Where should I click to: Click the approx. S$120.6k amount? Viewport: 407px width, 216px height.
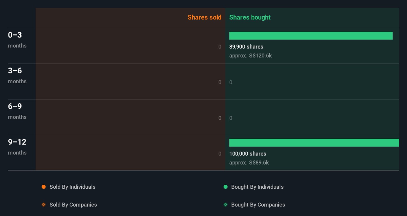250,56
